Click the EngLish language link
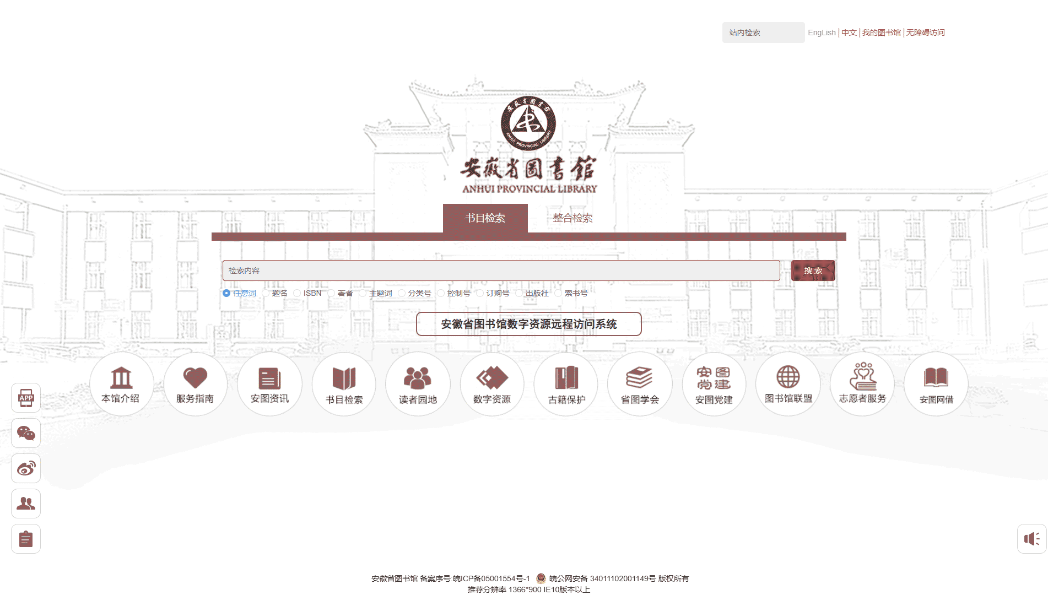This screenshot has width=1048, height=595. (x=822, y=33)
